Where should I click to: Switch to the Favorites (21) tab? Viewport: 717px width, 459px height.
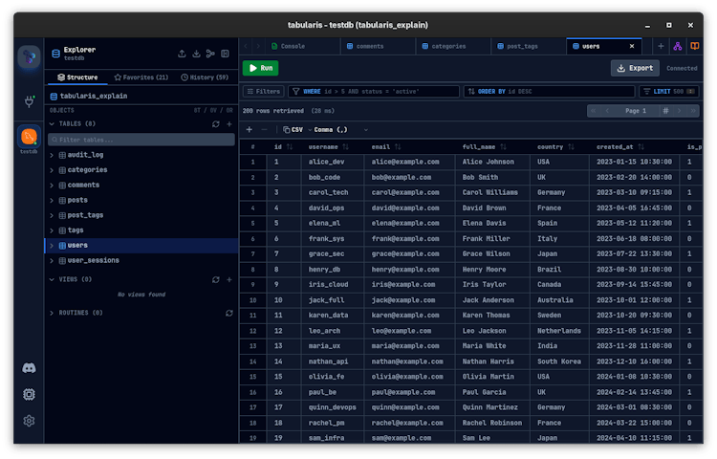click(141, 77)
